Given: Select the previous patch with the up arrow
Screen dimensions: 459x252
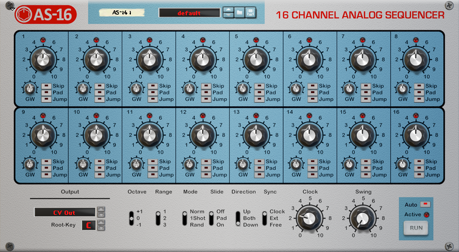Looking at the screenshot, I should coord(228,10).
